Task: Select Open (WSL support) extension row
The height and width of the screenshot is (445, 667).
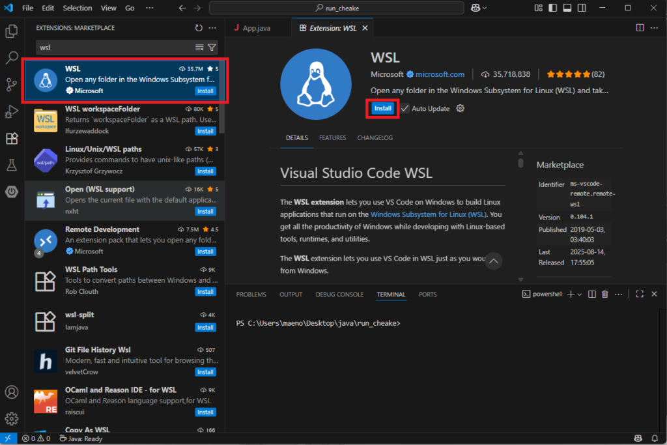Action: pos(124,201)
